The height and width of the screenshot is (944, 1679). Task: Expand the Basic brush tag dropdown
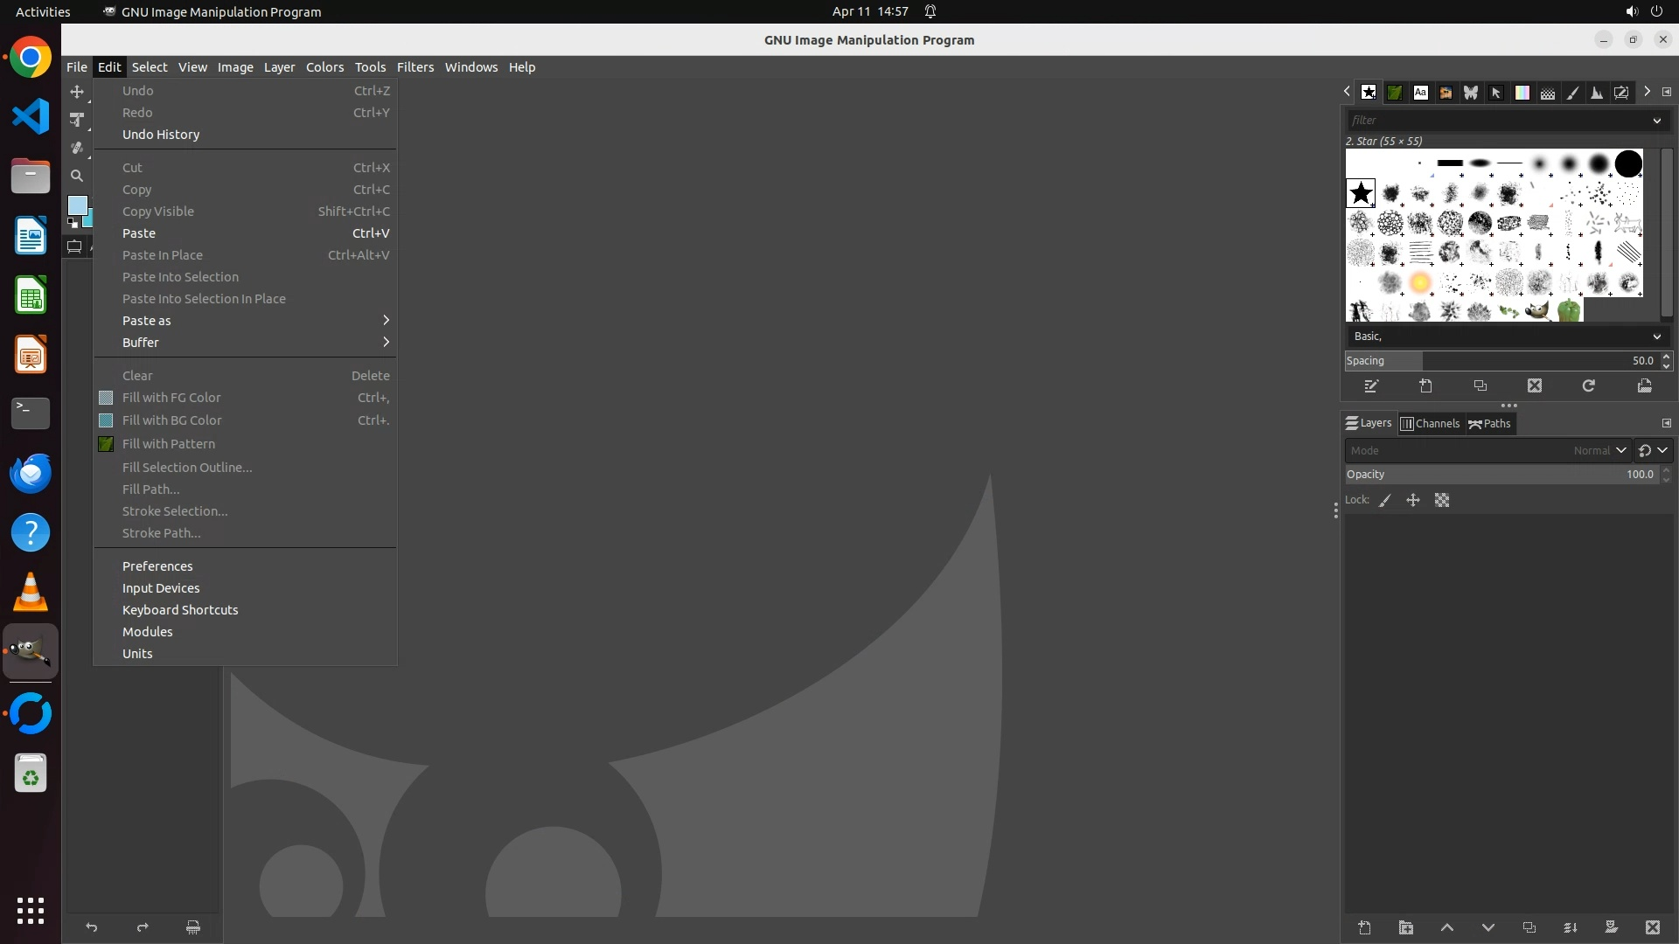click(x=1655, y=337)
